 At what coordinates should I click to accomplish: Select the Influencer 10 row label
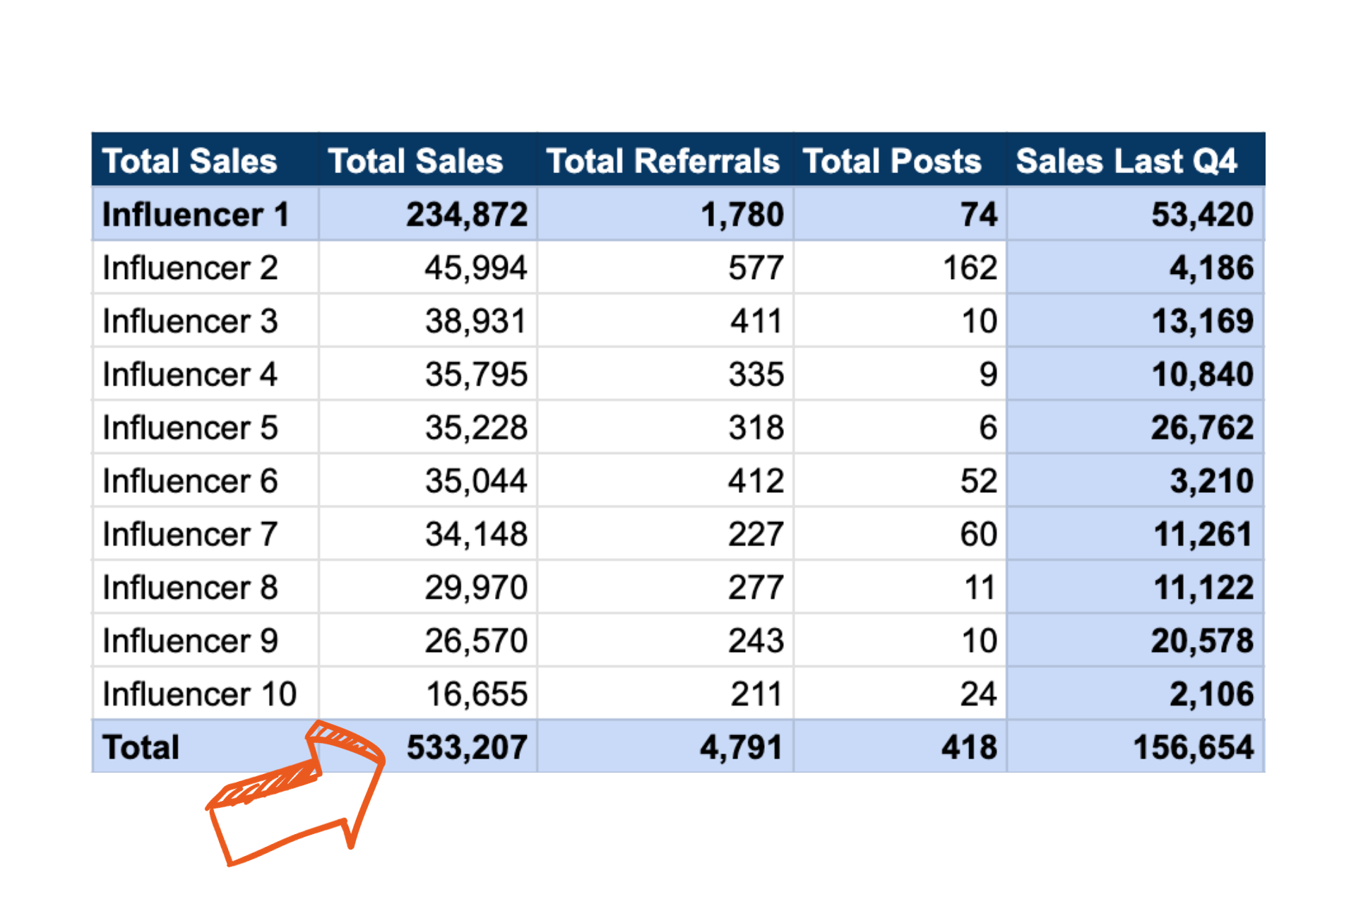[x=200, y=694]
